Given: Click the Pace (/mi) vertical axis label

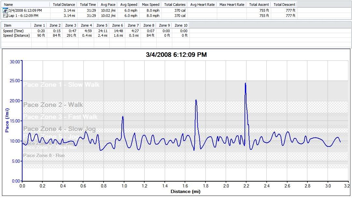Looking at the screenshot, I should (7, 121).
